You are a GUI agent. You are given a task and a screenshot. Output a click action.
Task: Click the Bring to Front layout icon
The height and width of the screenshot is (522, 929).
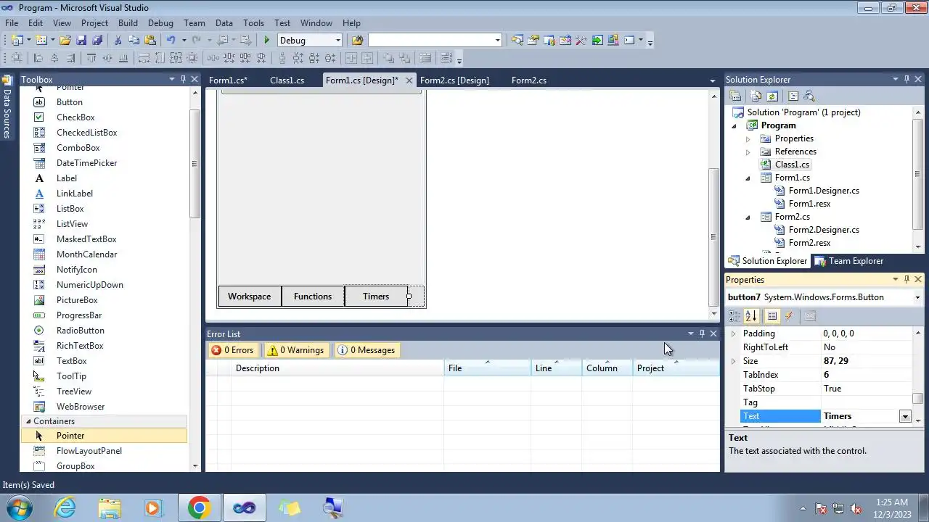[388, 58]
